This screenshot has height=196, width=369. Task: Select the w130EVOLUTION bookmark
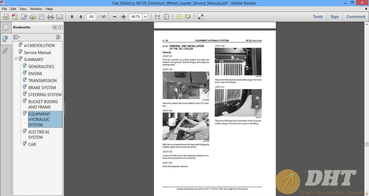[39, 45]
